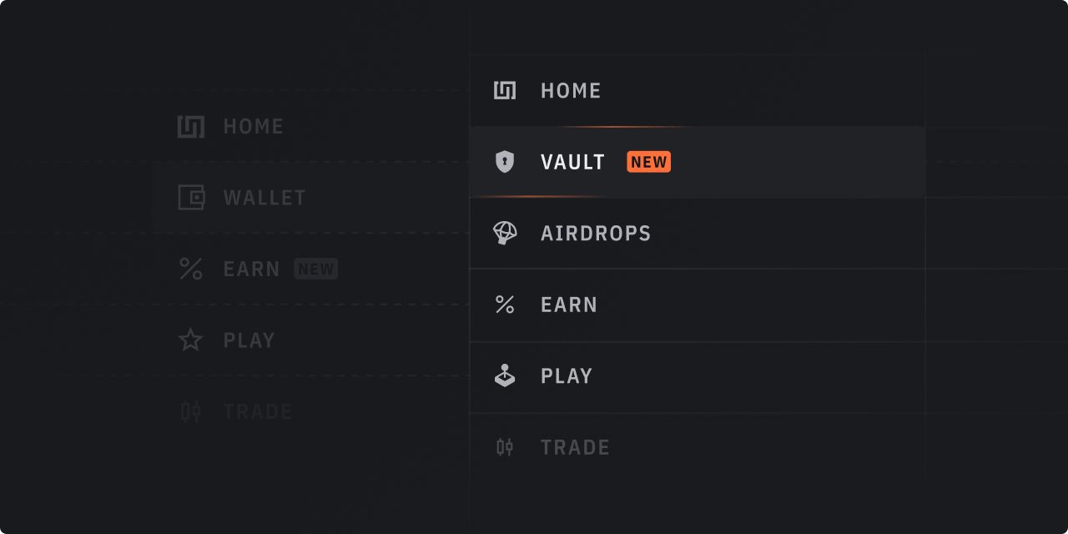
Task: Click the gray NEW badge beside Earn
Action: [x=316, y=269]
